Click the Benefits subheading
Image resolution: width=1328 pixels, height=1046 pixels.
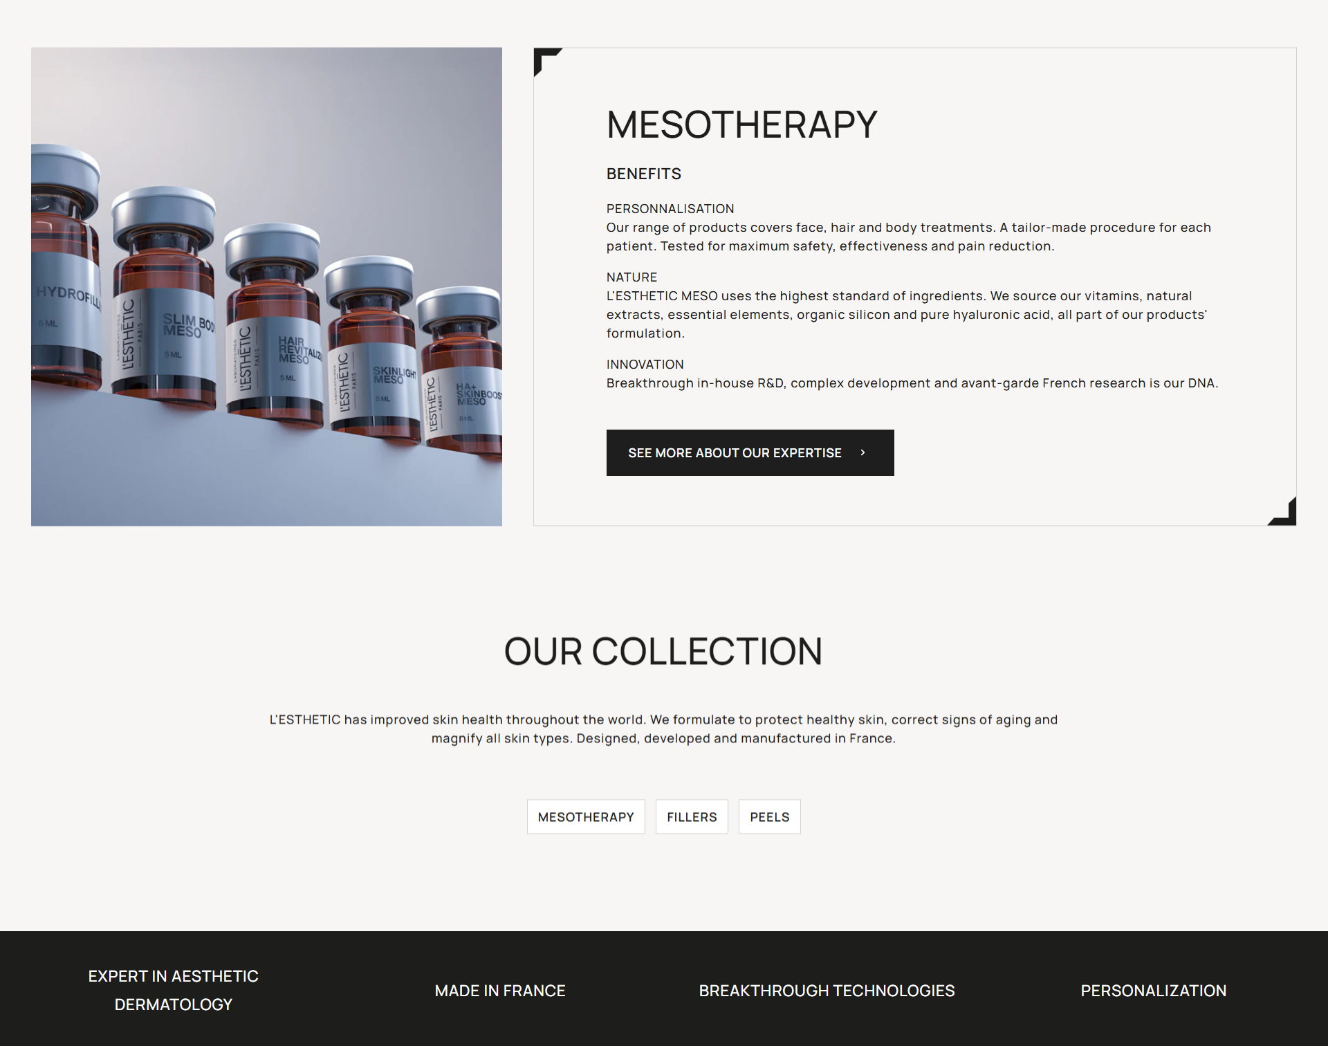point(644,174)
